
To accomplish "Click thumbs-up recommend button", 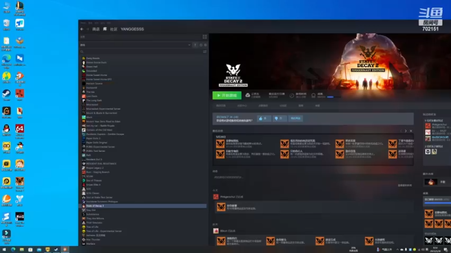I will [264, 118].
